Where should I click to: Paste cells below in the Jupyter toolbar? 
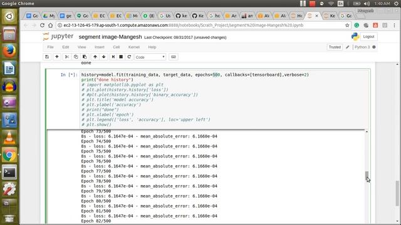pyautogui.click(x=85, y=57)
